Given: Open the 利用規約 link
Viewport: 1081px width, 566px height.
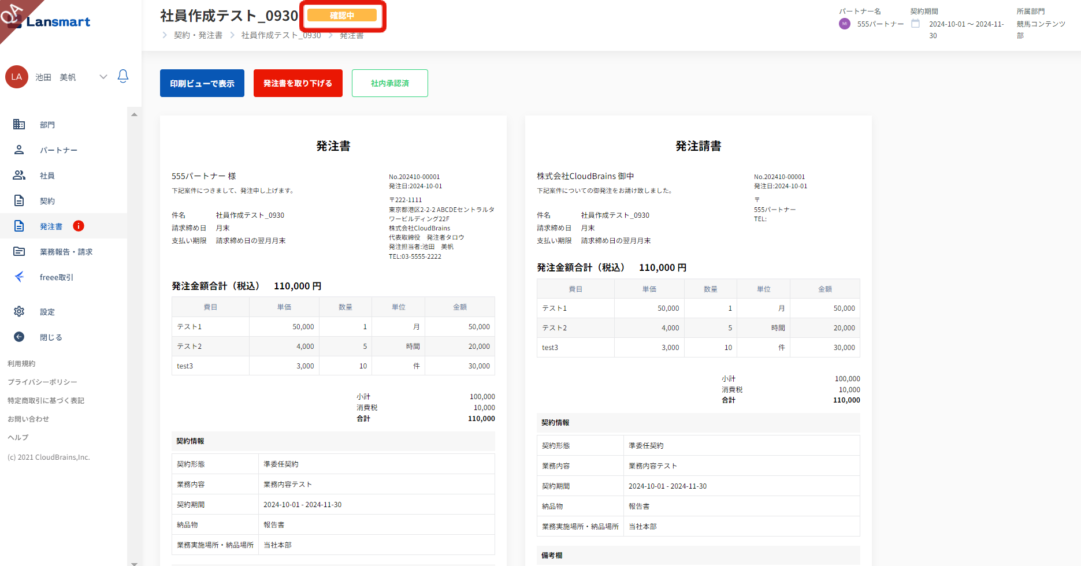Looking at the screenshot, I should point(21,363).
